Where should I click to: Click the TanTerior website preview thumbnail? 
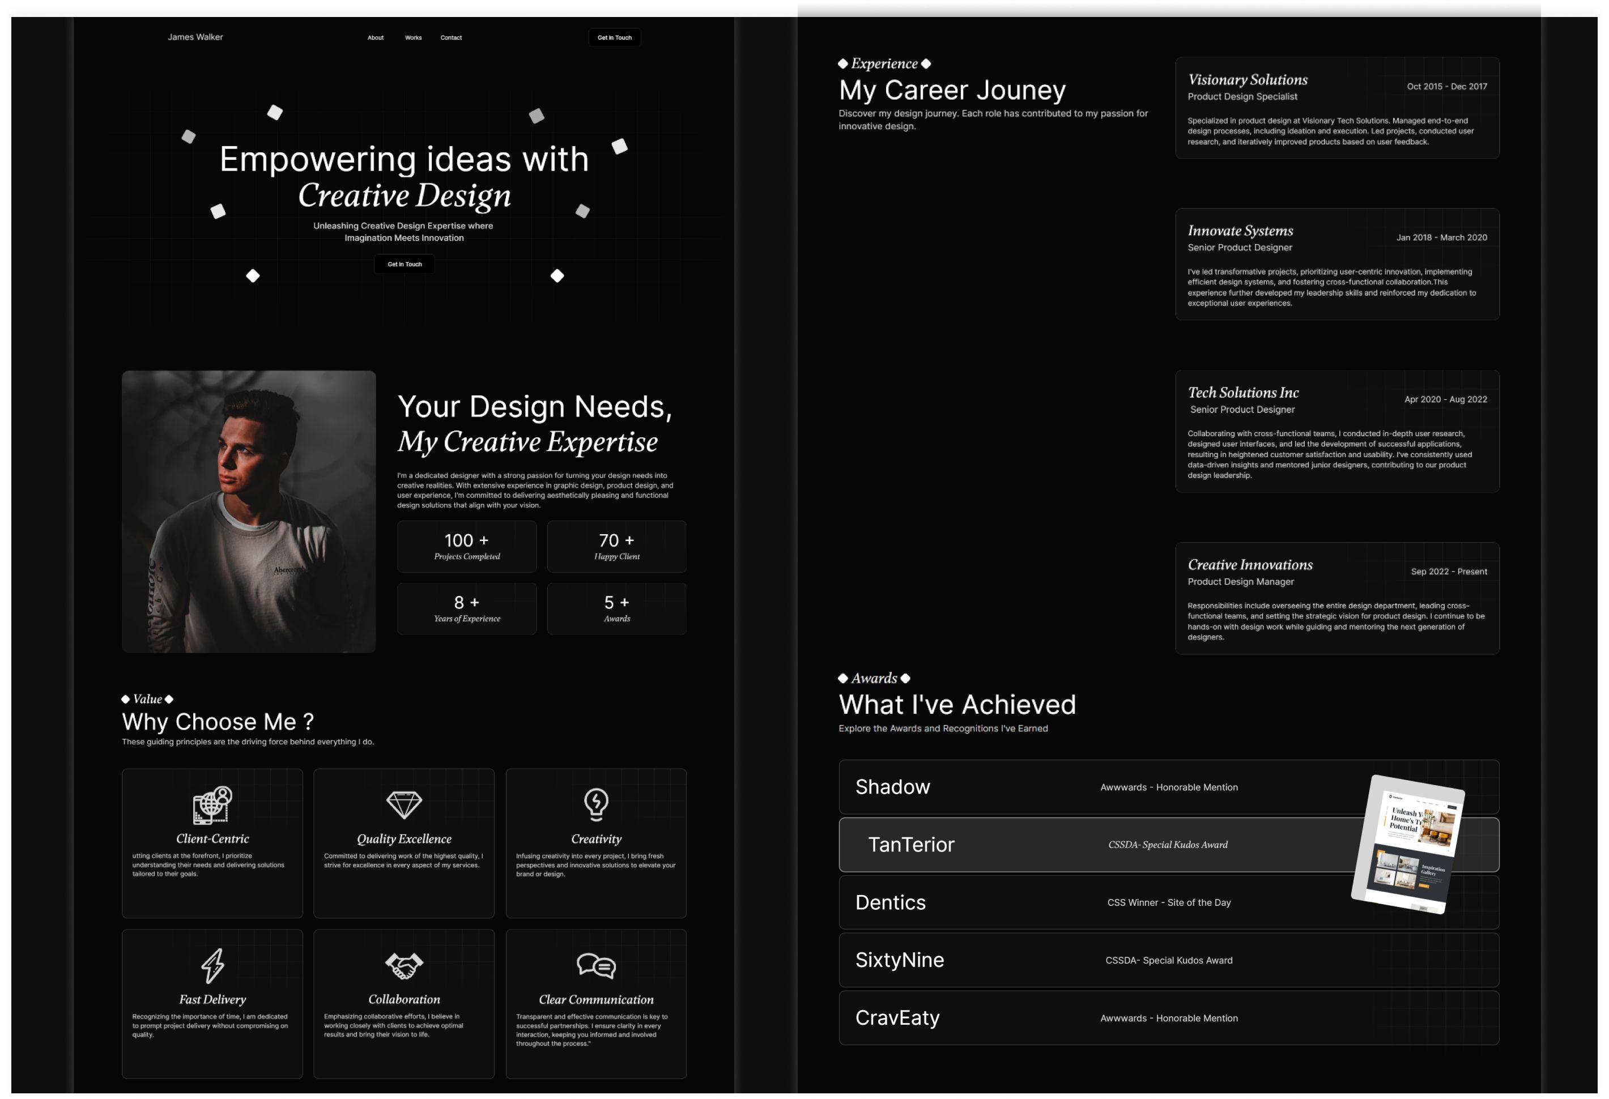tap(1408, 844)
